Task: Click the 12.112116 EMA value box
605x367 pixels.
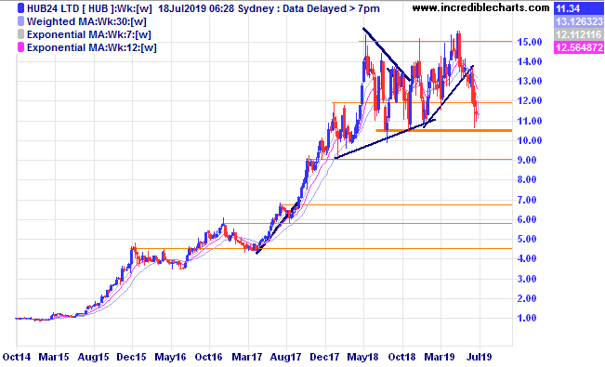Action: click(x=578, y=34)
